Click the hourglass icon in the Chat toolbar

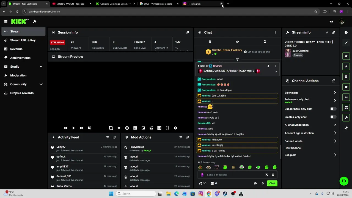pyautogui.click(x=265, y=42)
